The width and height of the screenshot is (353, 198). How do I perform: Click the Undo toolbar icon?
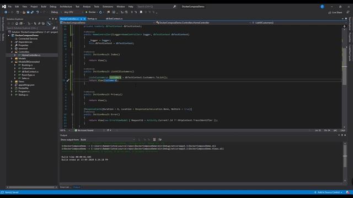38,12
